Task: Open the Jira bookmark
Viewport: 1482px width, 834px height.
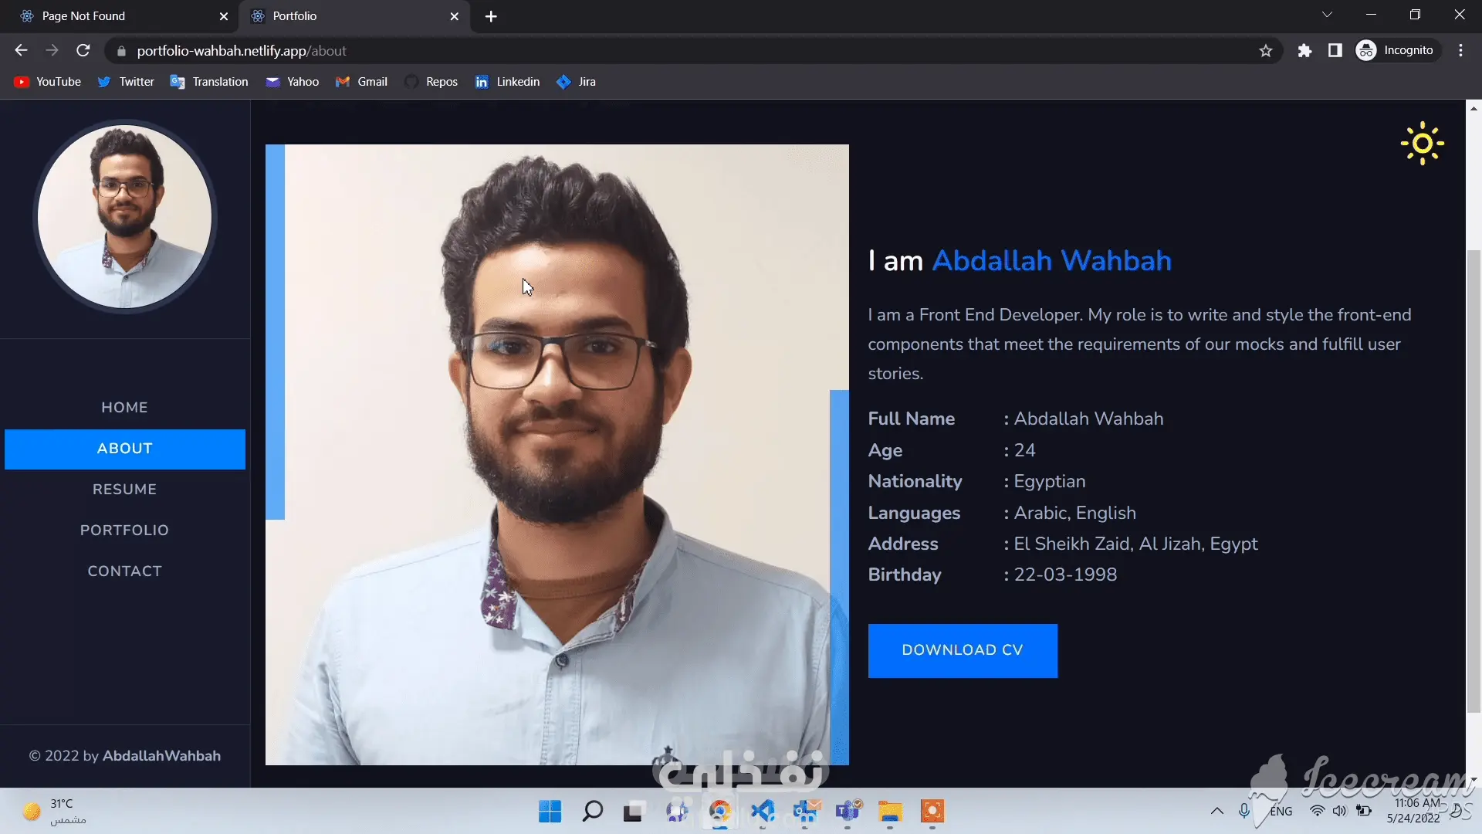Action: click(x=577, y=82)
